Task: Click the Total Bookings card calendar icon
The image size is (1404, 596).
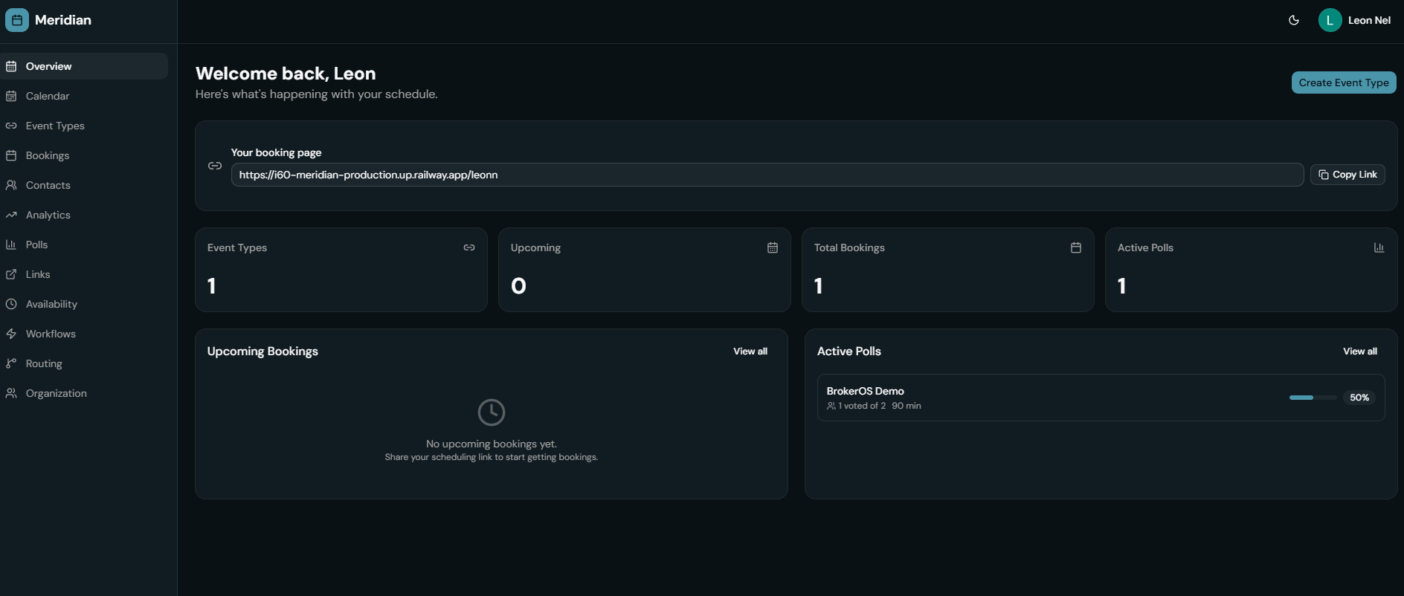Action: click(1076, 247)
